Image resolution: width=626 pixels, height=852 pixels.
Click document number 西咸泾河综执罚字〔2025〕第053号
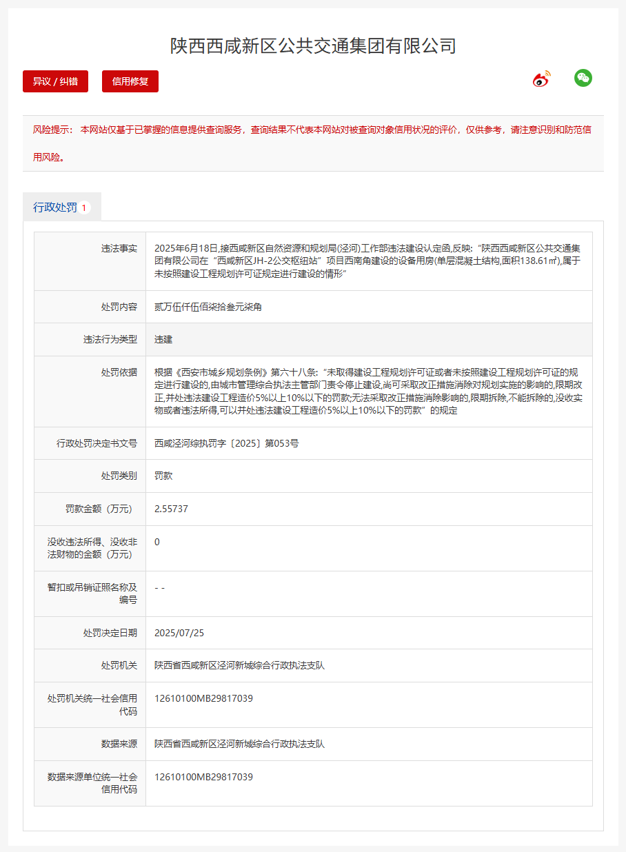click(x=227, y=443)
